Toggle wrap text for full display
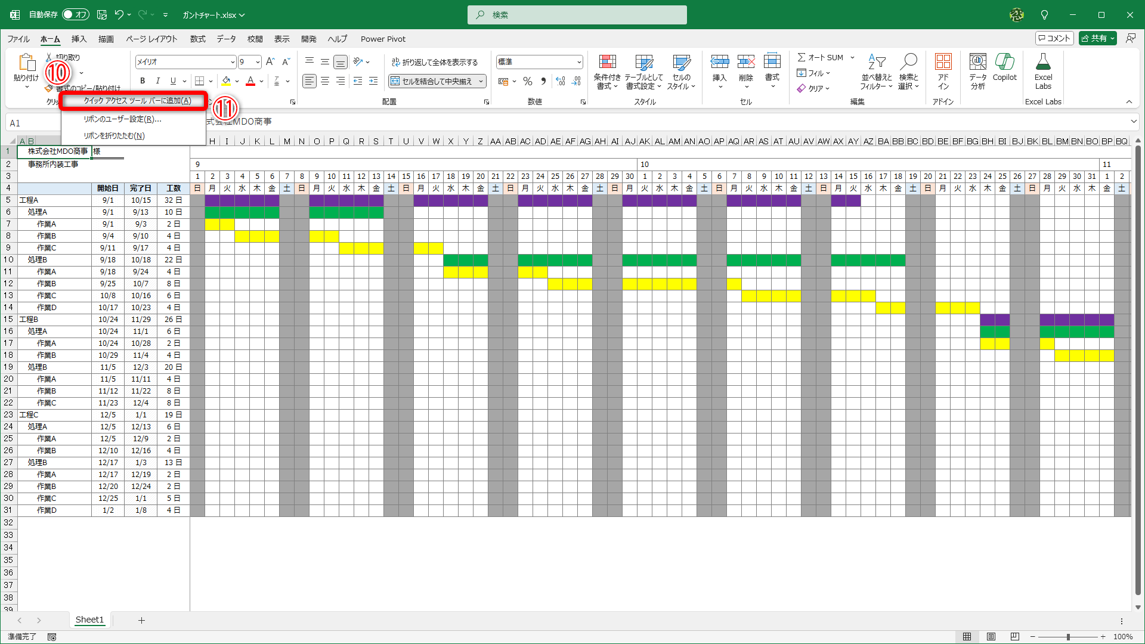This screenshot has height=644, width=1145. point(435,62)
